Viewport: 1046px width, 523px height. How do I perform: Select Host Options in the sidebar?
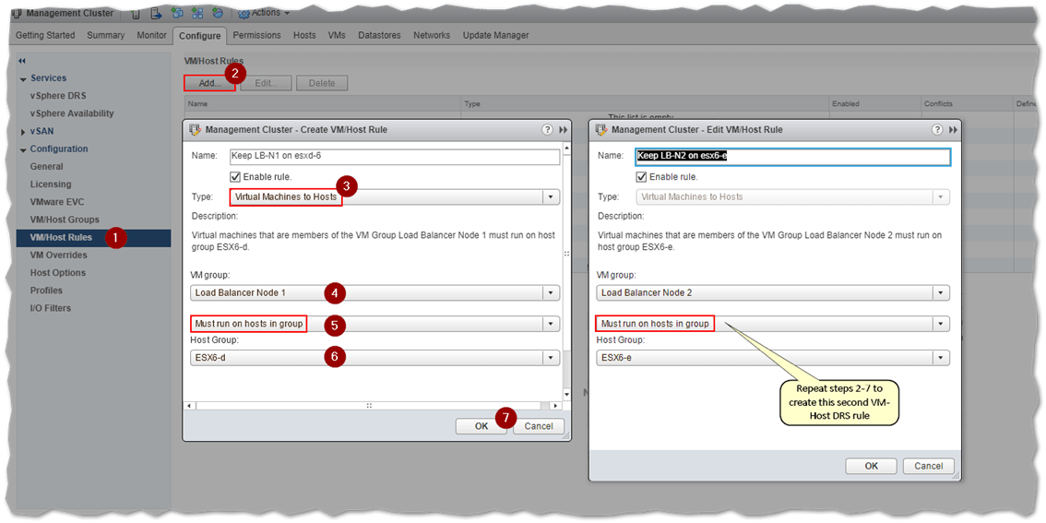(x=58, y=272)
